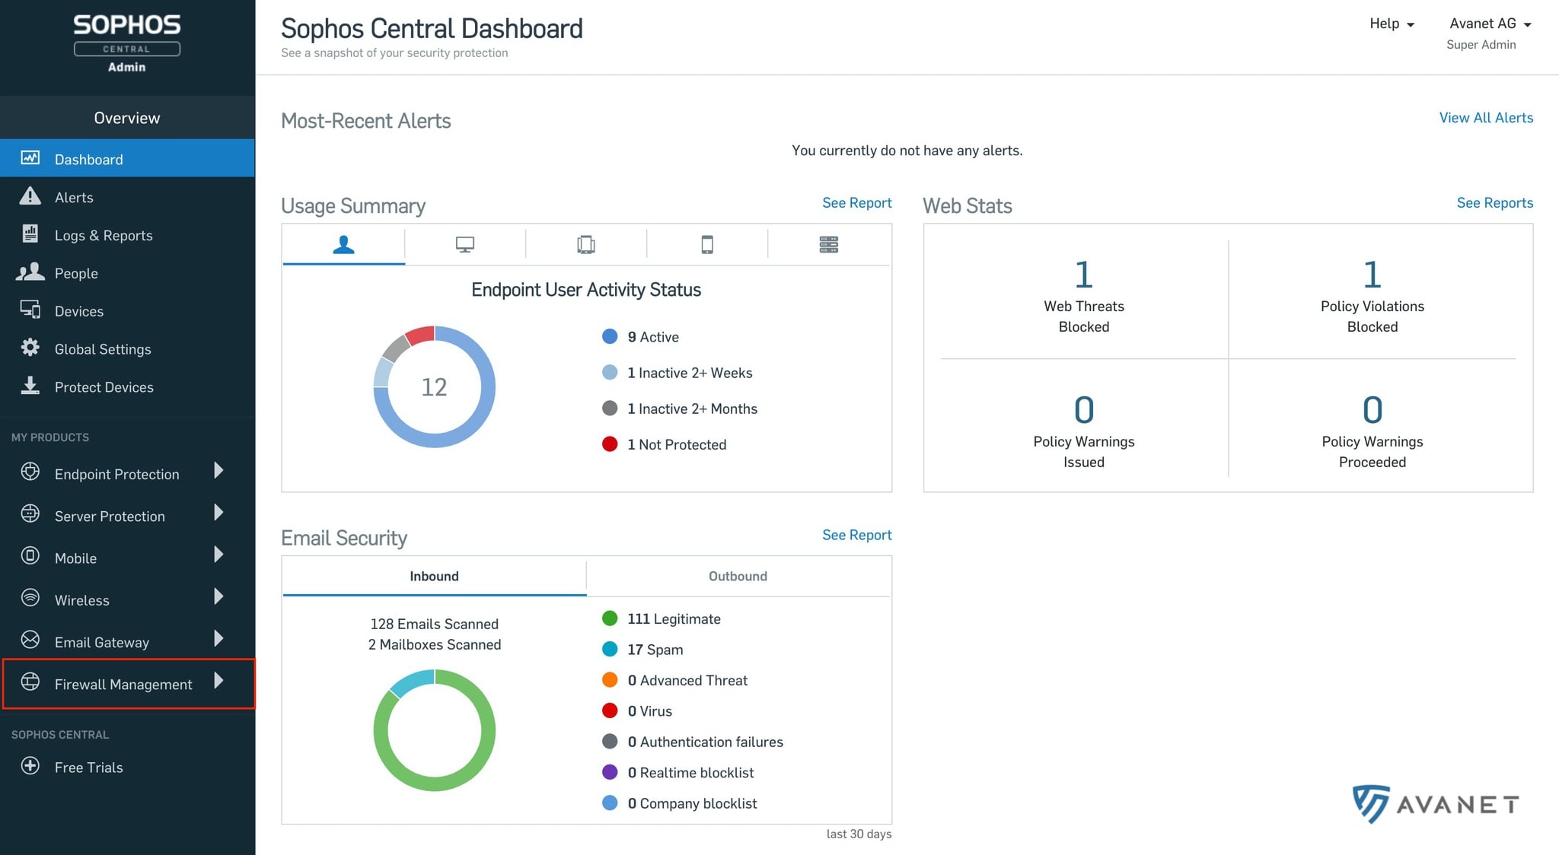Click the red Not Protected legend dot
1559x855 pixels.
click(610, 443)
